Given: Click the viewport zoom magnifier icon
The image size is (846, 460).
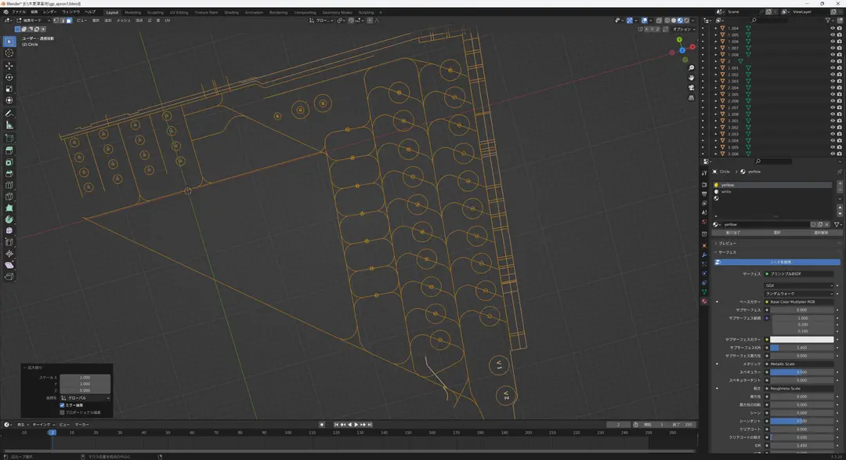Looking at the screenshot, I should (x=691, y=68).
